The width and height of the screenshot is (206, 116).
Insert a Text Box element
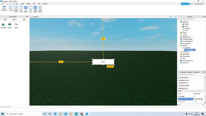click(x=30, y=9)
